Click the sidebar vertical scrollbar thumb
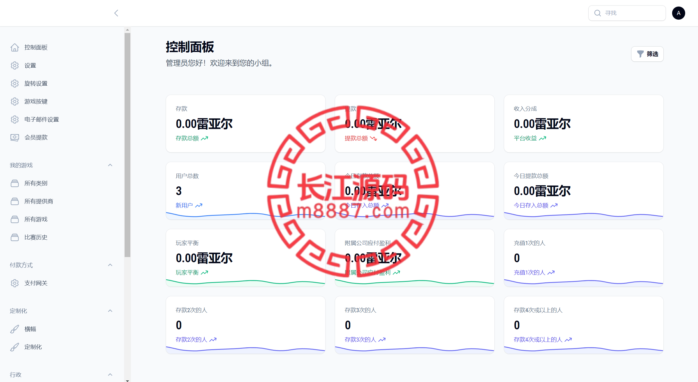Image resolution: width=698 pixels, height=382 pixels. 127,145
